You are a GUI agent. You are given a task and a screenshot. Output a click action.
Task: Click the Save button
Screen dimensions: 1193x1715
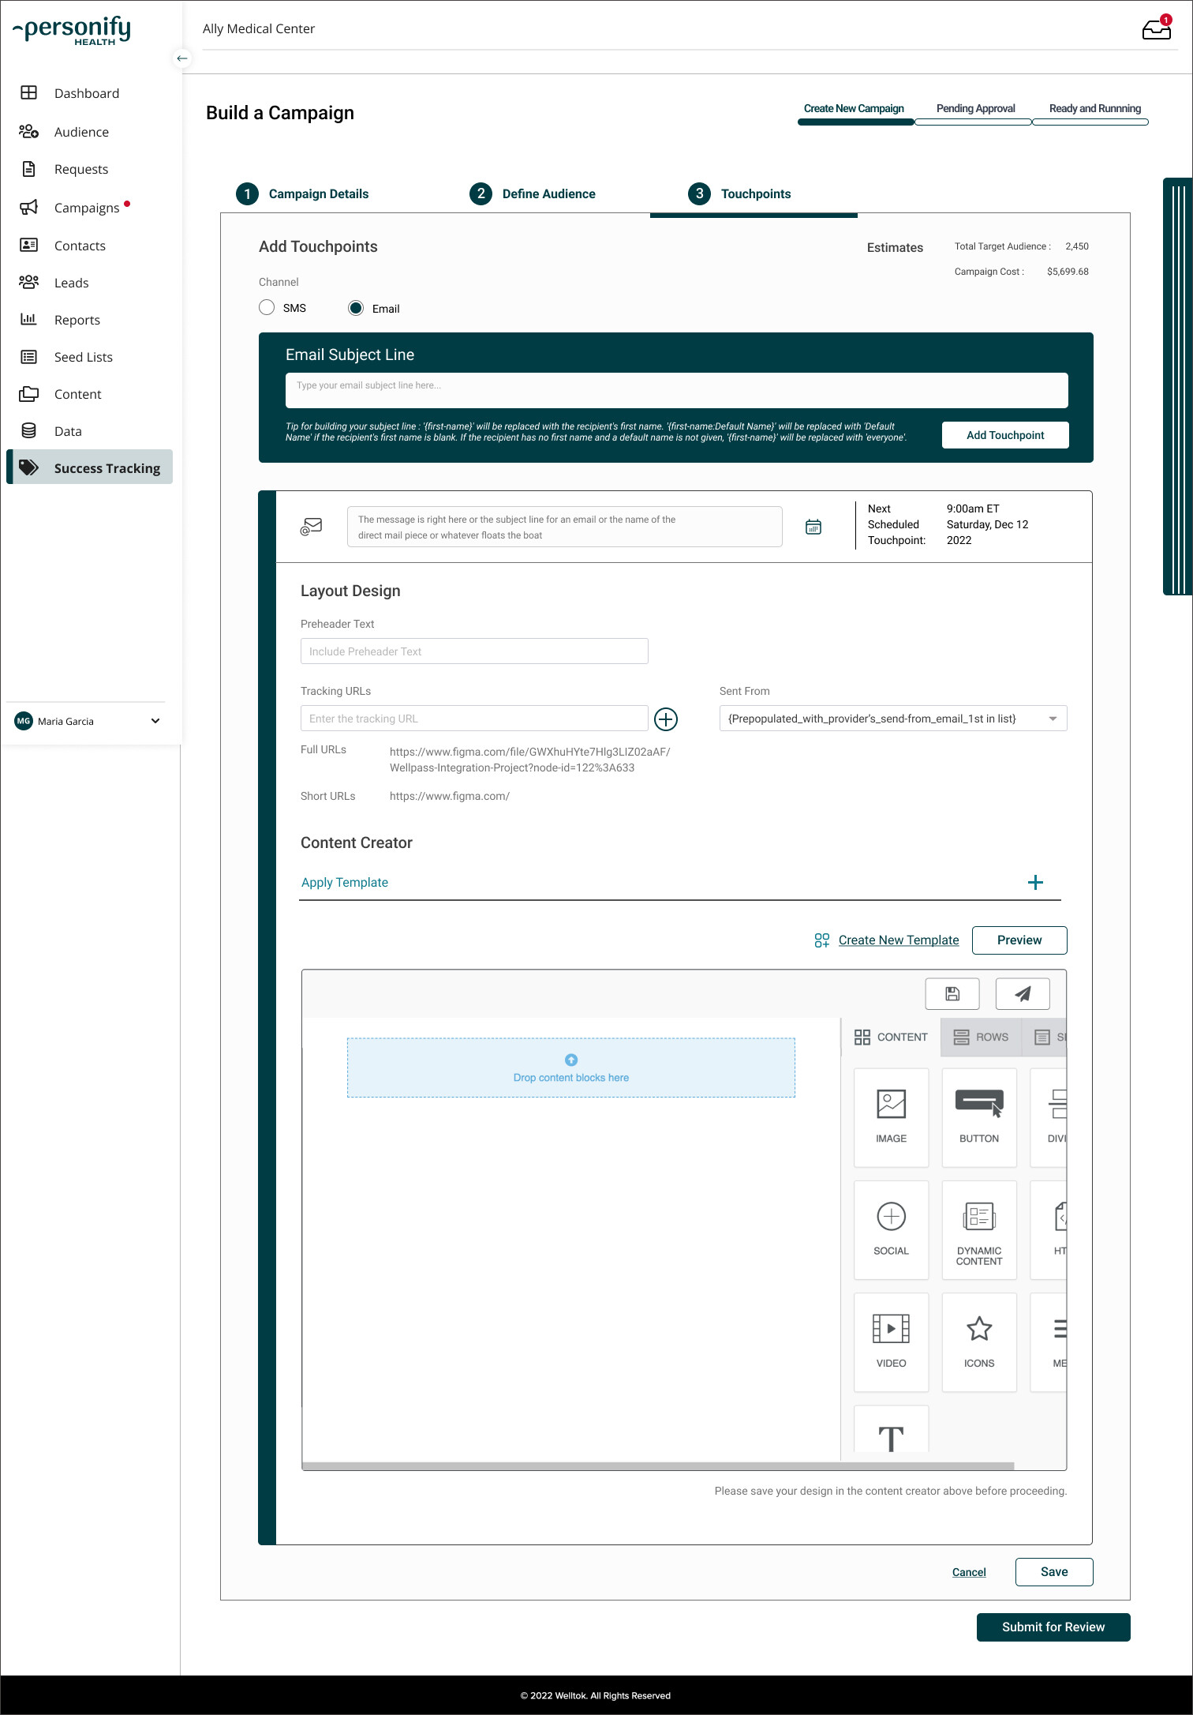pyautogui.click(x=1054, y=1572)
